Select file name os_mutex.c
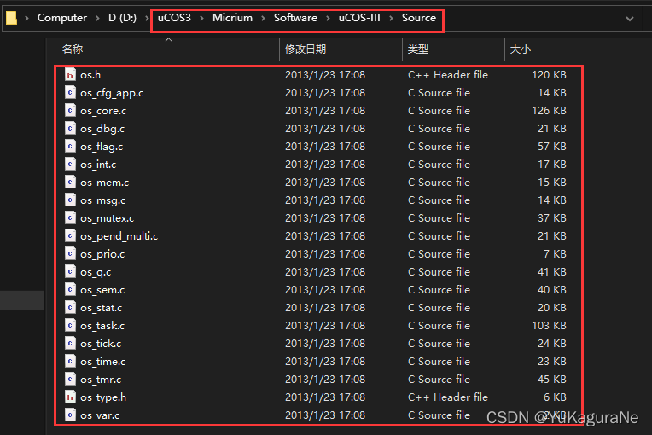Viewport: 652px width, 435px height. 107,218
